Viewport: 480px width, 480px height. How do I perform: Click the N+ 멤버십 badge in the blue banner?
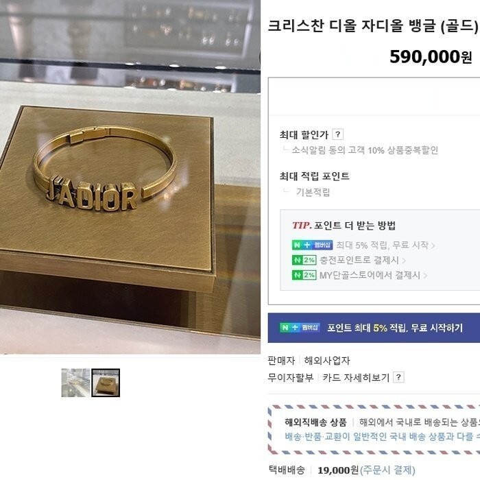coord(300,328)
